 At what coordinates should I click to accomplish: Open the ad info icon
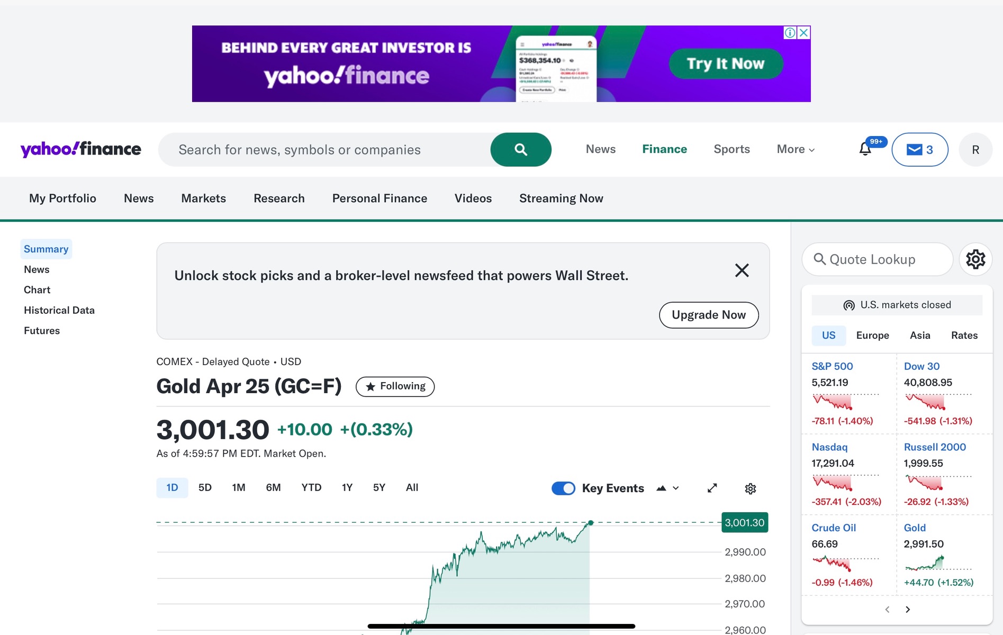coord(790,33)
